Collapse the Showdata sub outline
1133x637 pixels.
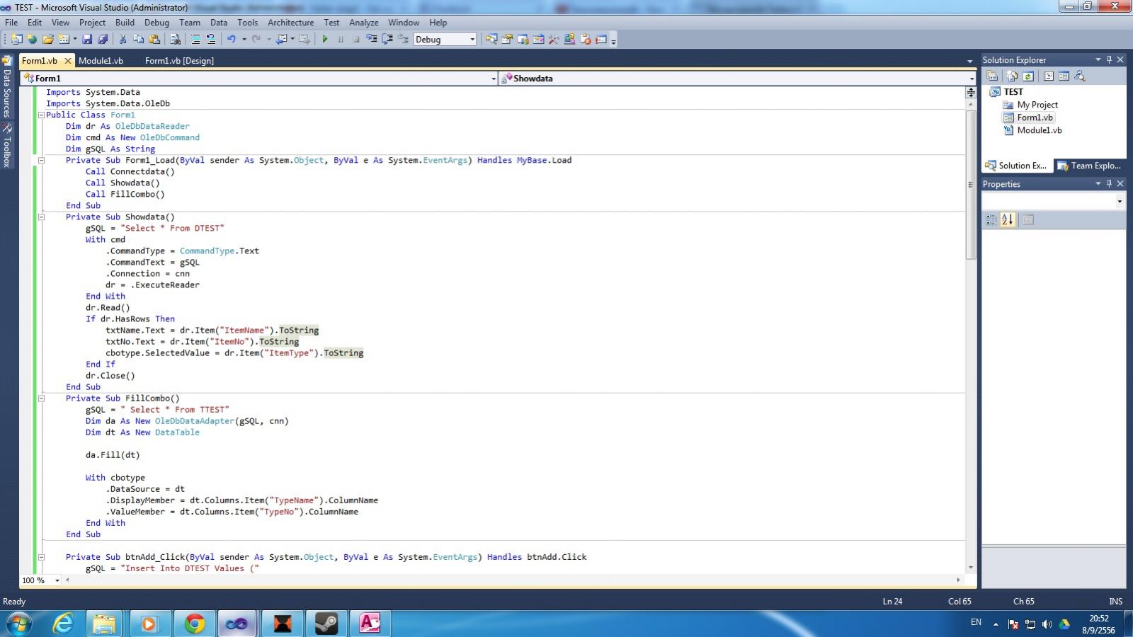[x=41, y=217]
